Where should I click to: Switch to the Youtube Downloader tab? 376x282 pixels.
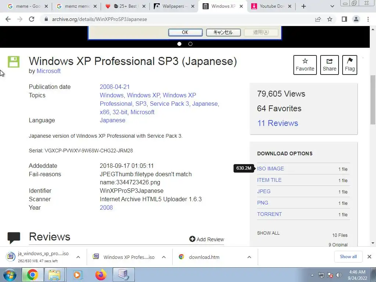(x=272, y=6)
